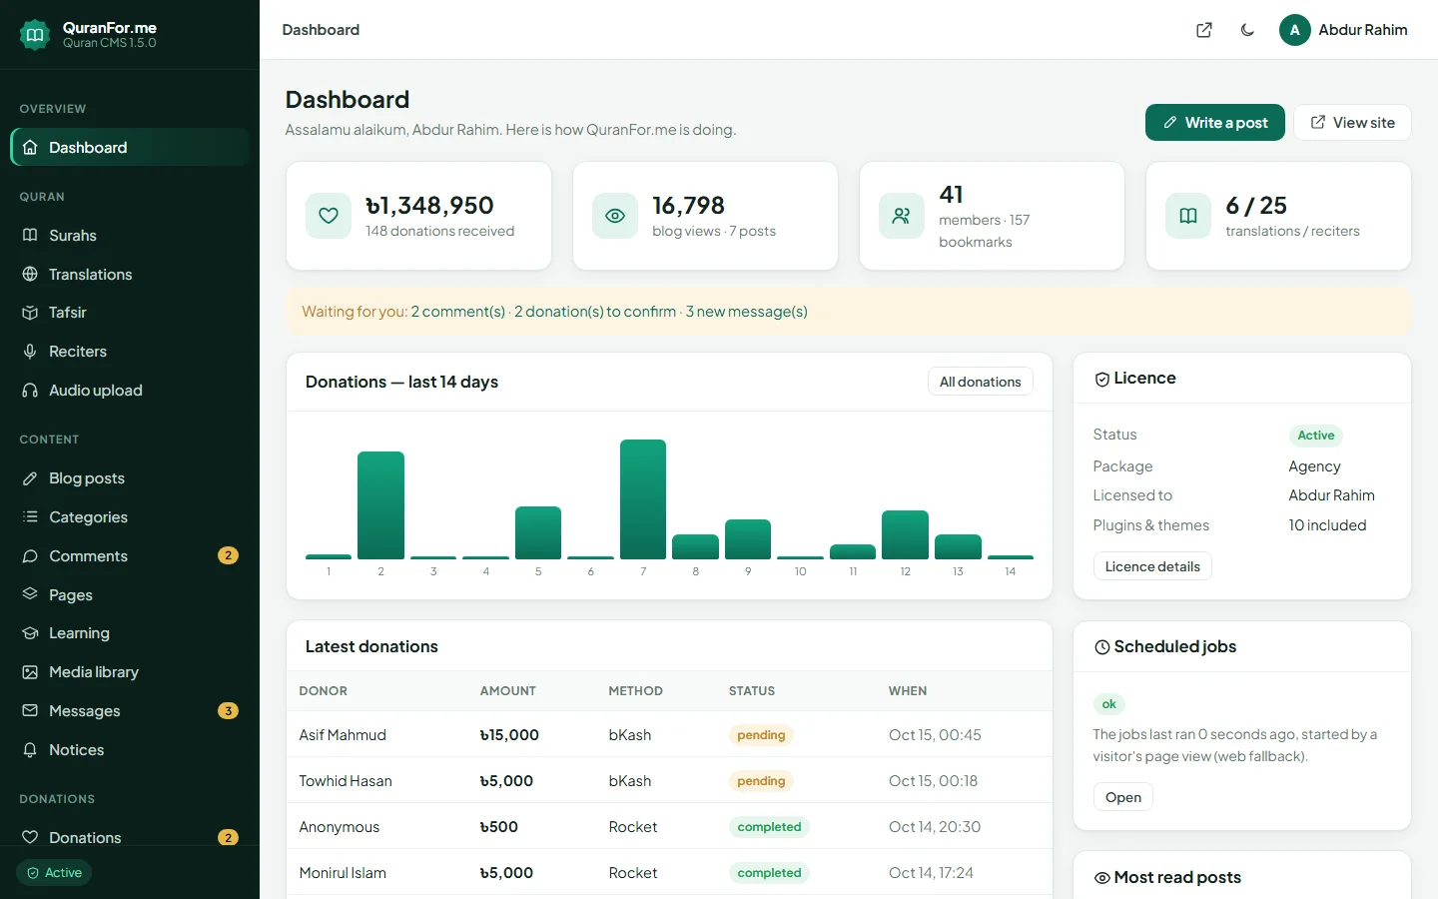Click the day 7 donations bar

click(643, 499)
